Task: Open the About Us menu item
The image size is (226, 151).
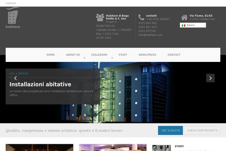Action: coord(73,55)
